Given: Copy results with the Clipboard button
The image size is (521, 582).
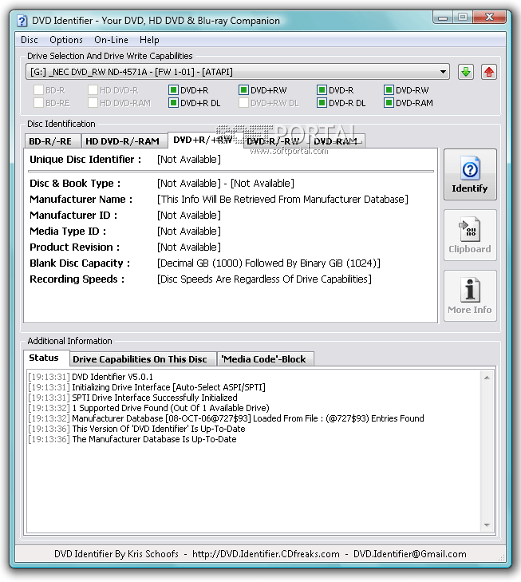Looking at the screenshot, I should [x=470, y=235].
